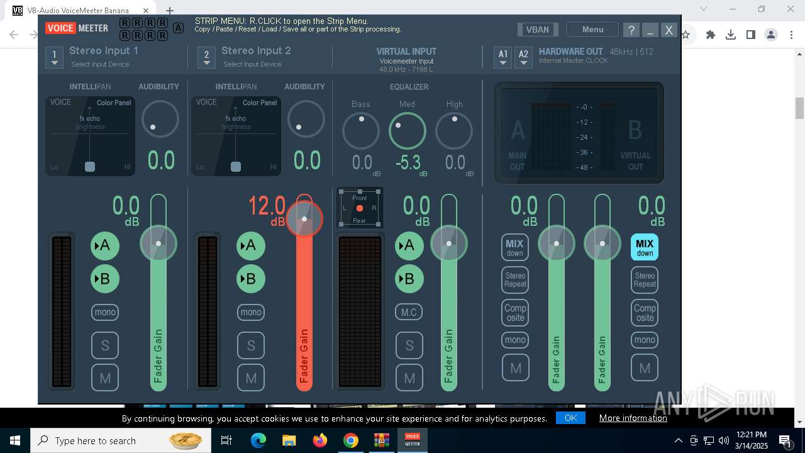Open Stereo Input 1 device selector
Viewport: 805px width, 453px height.
pyautogui.click(x=55, y=57)
